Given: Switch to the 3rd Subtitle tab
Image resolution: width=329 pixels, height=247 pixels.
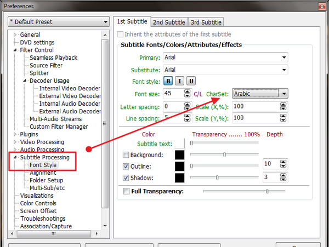Looking at the screenshot, I should pos(206,22).
